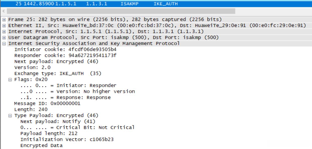Select the Encrypted Data line
The width and height of the screenshot is (312, 149).
(x=41, y=145)
